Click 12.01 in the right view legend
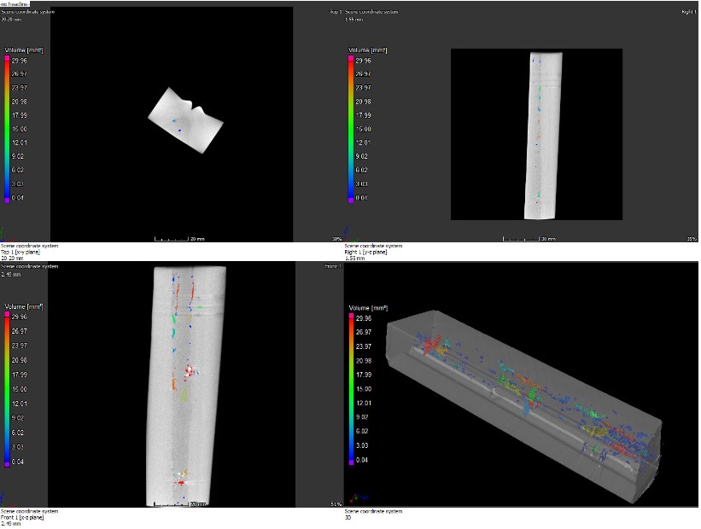This screenshot has width=701, height=529. (x=364, y=142)
